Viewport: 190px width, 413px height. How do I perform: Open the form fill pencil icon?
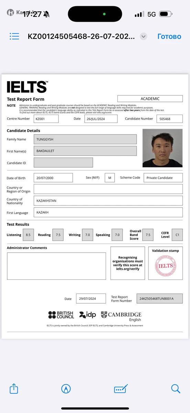[x=121, y=389]
